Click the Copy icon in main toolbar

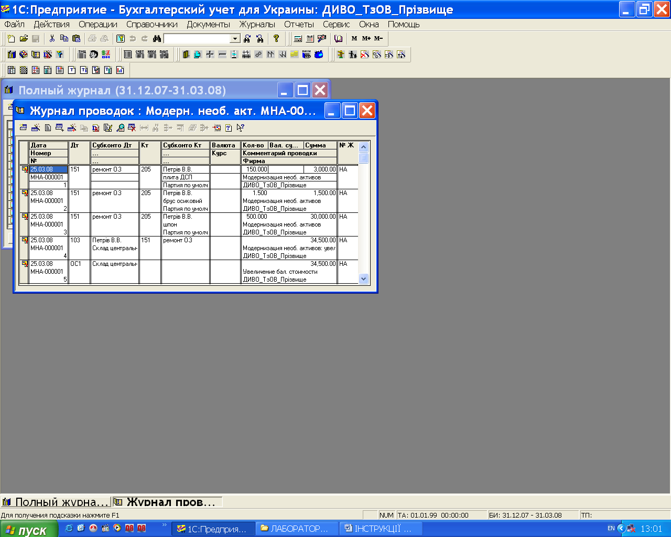(64, 38)
